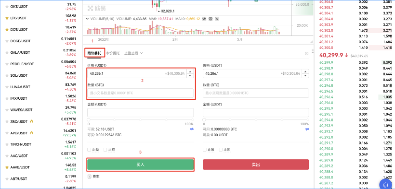This screenshot has height=189, width=395.
Task: Switch to the 市价委托 tab
Action: pyautogui.click(x=113, y=53)
